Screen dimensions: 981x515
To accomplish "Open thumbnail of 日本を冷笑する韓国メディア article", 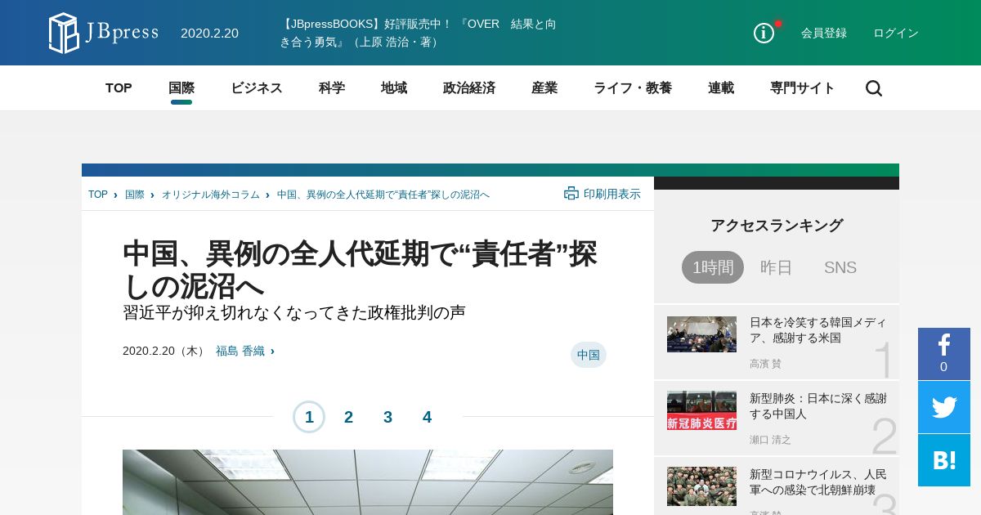I will tap(701, 334).
